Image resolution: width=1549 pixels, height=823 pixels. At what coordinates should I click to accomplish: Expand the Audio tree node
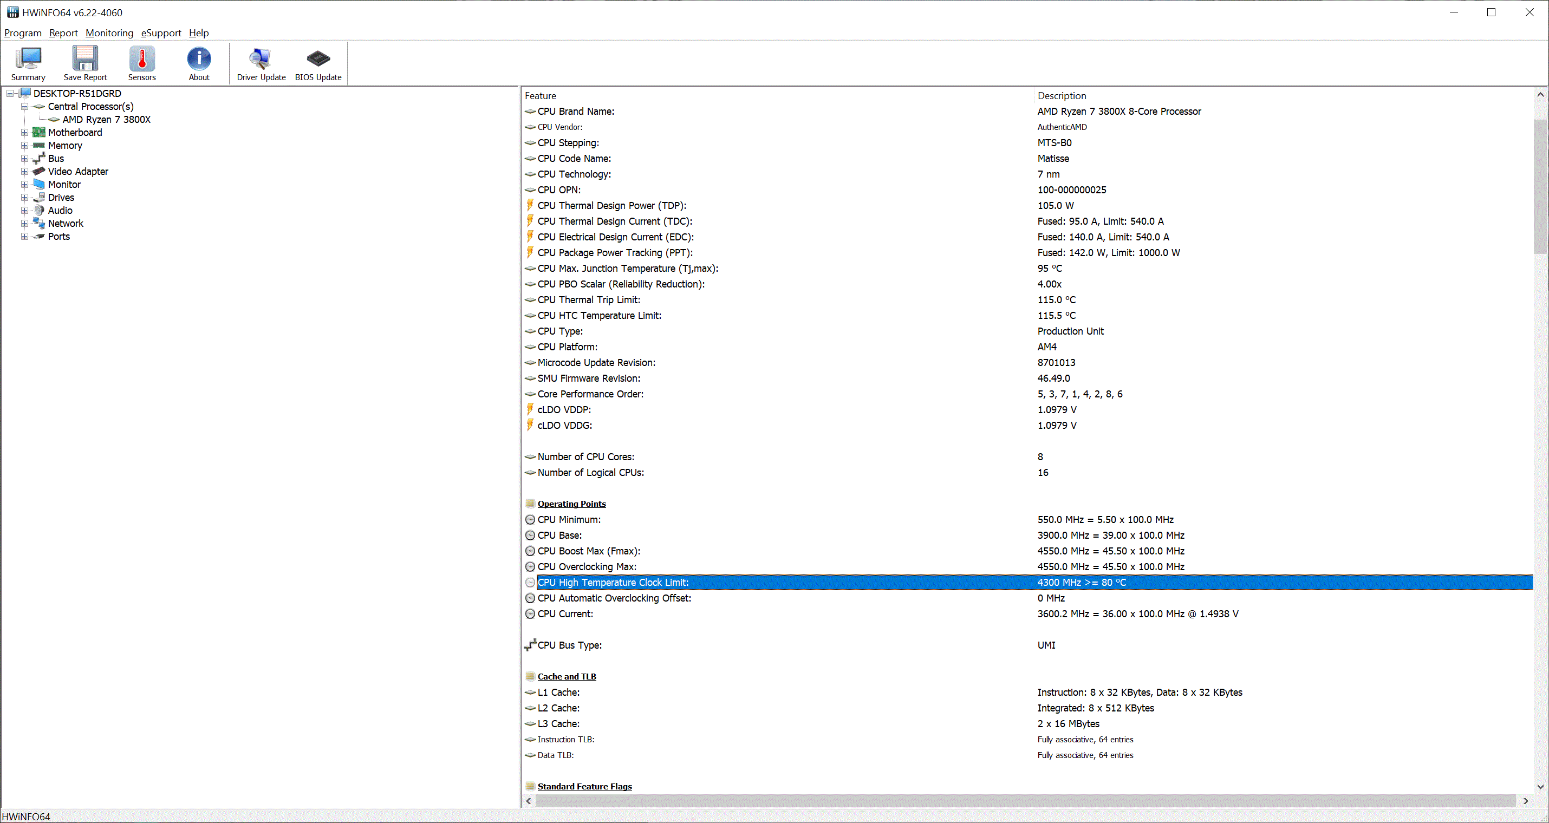pos(25,211)
